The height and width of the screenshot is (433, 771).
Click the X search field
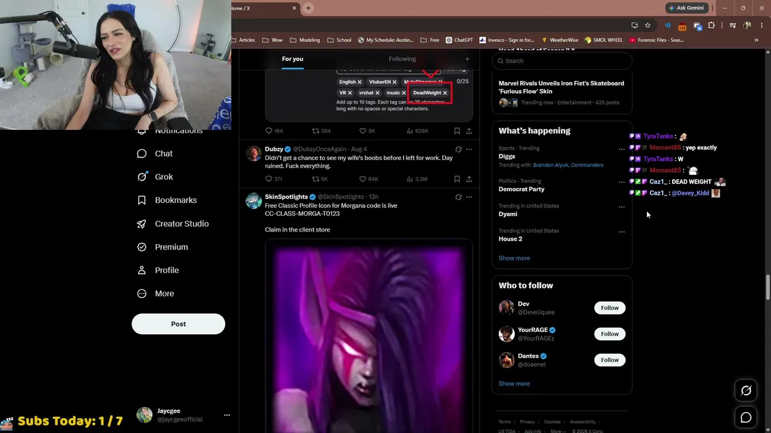pyautogui.click(x=562, y=61)
